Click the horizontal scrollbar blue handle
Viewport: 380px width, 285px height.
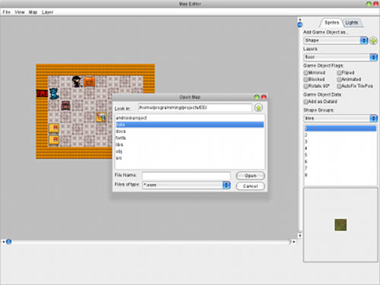pyautogui.click(x=8, y=242)
